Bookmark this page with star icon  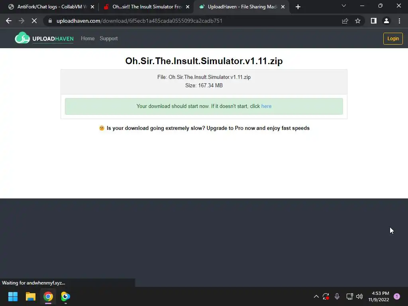click(x=358, y=21)
